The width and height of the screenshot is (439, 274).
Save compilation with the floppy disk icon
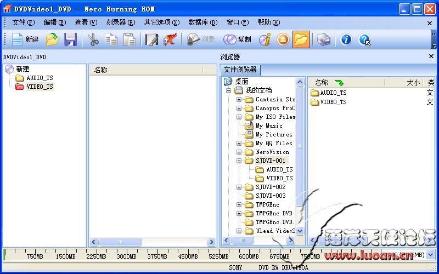[x=71, y=39]
